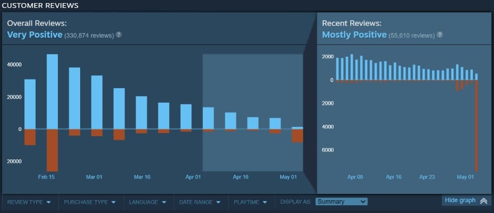Click the Hide graph button
Image resolution: width=494 pixels, height=213 pixels.
[x=460, y=201]
